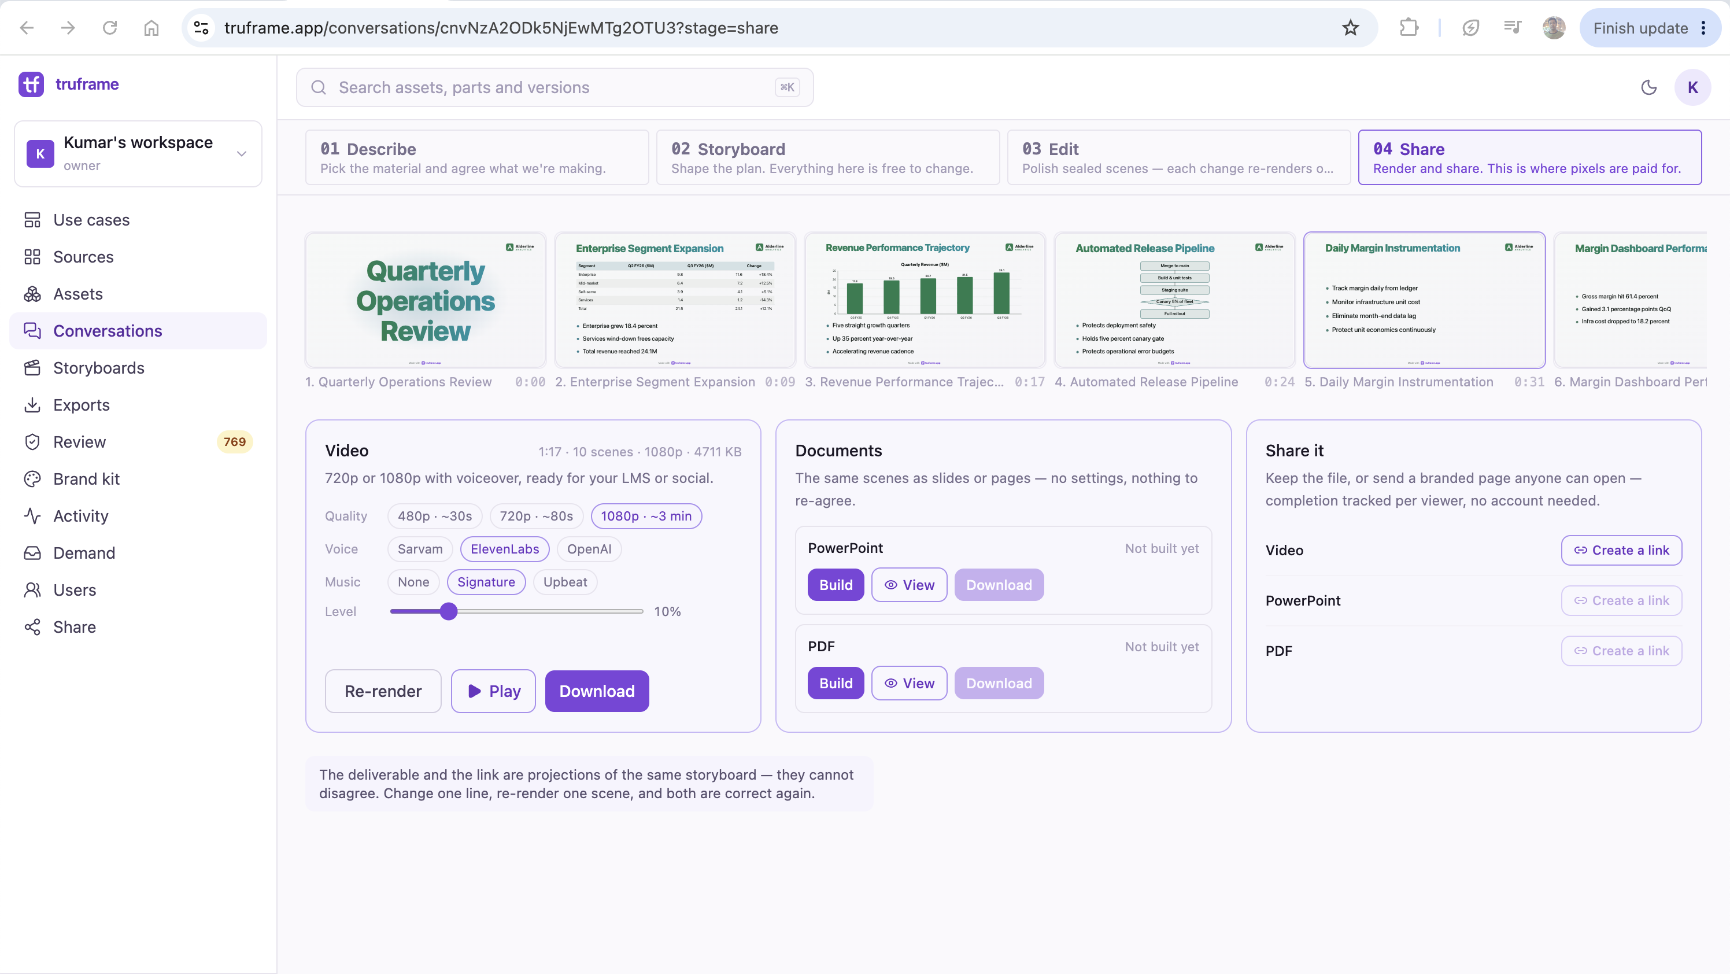Image resolution: width=1730 pixels, height=974 pixels.
Task: Build the PowerPoint document
Action: click(836, 584)
